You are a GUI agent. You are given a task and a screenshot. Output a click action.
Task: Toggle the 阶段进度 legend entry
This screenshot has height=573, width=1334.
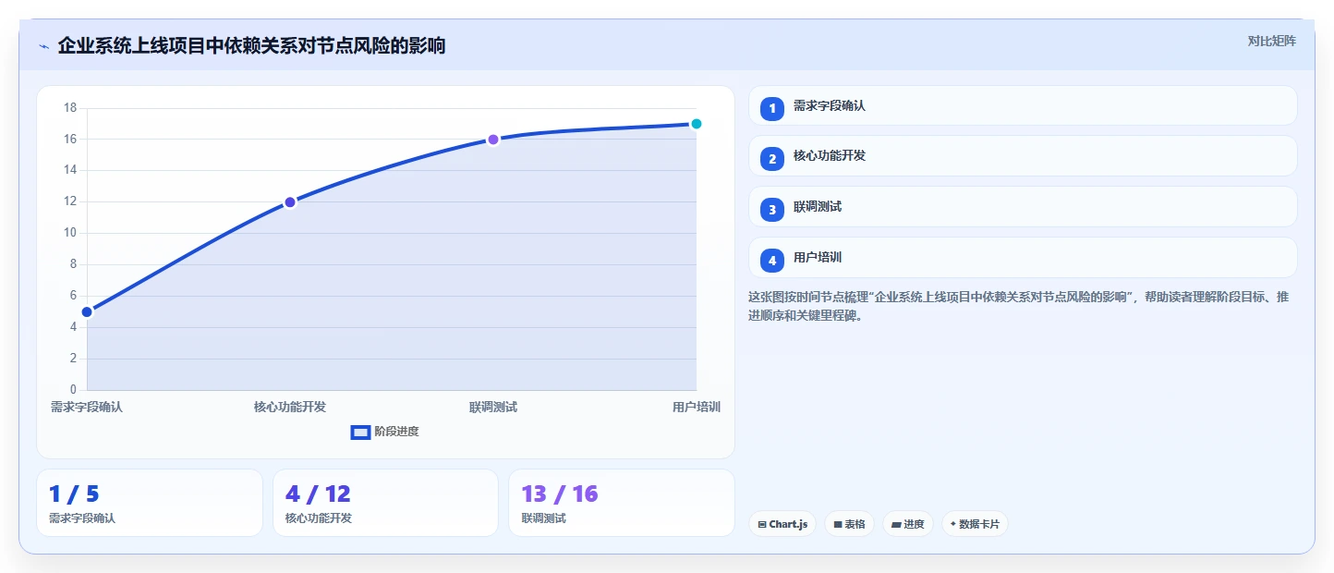tap(385, 432)
